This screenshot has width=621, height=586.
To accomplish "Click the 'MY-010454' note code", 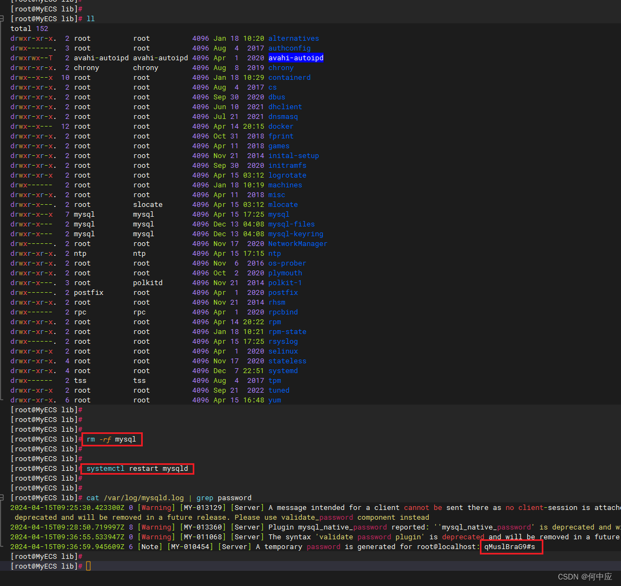I will (190, 547).
